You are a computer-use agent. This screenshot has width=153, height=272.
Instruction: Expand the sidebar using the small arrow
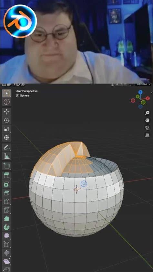152,92
